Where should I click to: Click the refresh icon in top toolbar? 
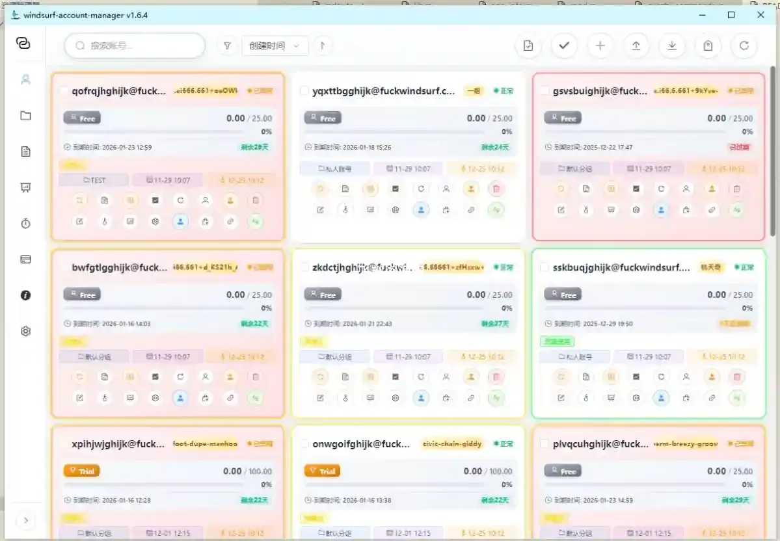pyautogui.click(x=744, y=46)
